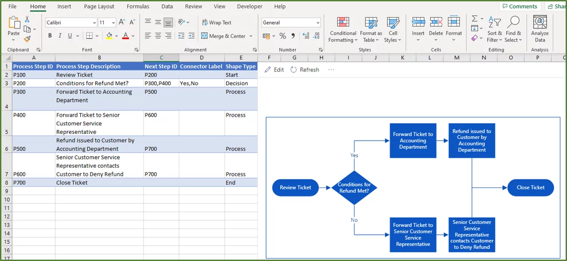The height and width of the screenshot is (261, 567).
Task: Open the Comments pane
Action: 520,6
